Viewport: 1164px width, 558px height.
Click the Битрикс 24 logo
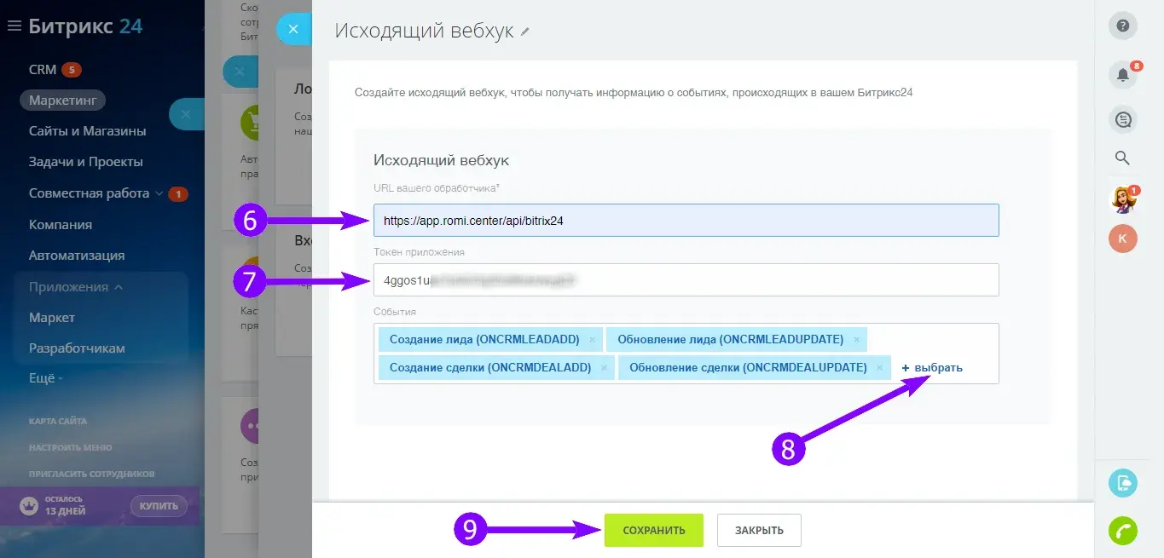click(x=85, y=26)
